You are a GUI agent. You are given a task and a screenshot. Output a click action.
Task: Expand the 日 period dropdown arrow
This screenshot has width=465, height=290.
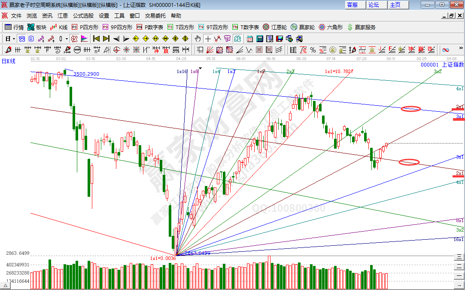[13, 39]
